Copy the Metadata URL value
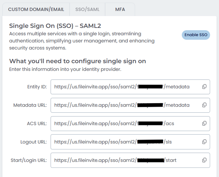This screenshot has height=177, width=219. coord(204,105)
